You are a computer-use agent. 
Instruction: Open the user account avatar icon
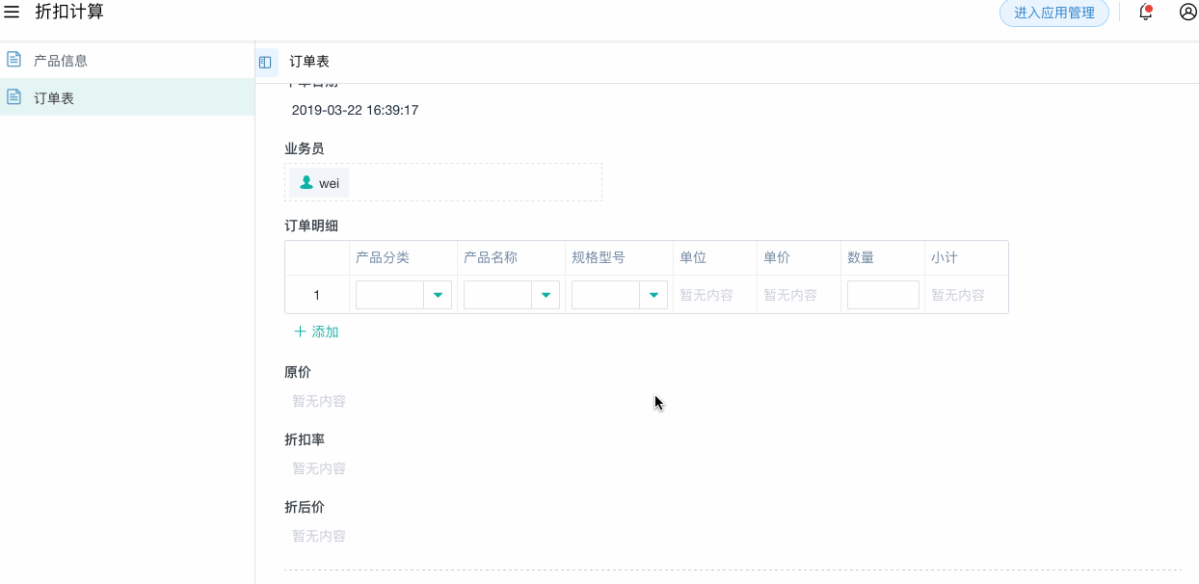click(1187, 13)
